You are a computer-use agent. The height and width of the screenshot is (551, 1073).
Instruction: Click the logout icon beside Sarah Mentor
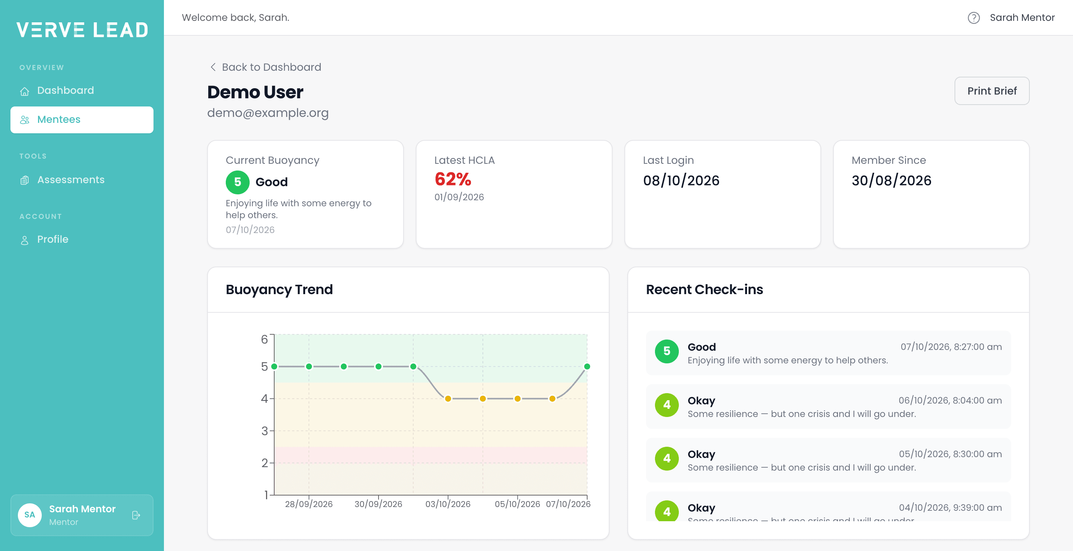pos(136,515)
